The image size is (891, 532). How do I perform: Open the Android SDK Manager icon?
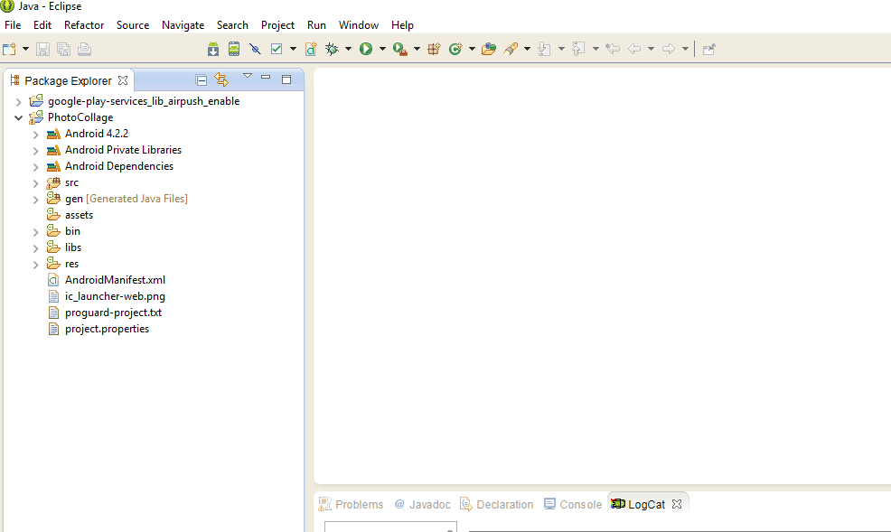213,49
